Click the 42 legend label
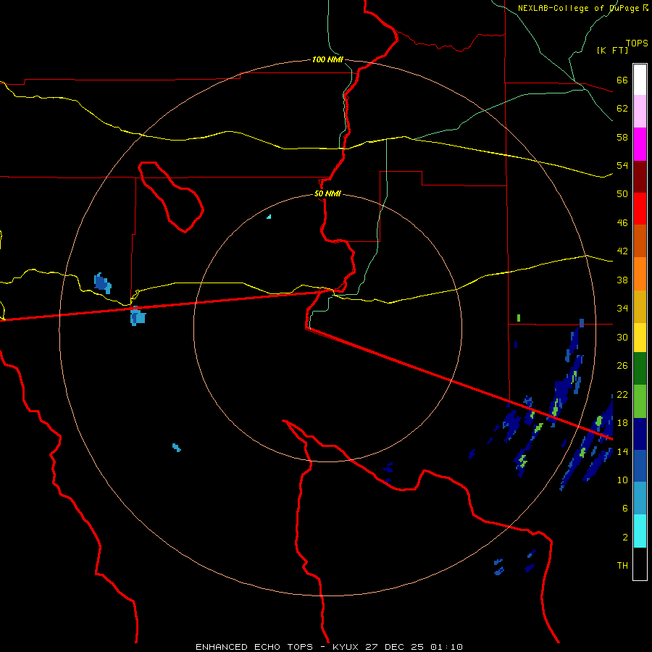652x652 pixels. point(622,251)
